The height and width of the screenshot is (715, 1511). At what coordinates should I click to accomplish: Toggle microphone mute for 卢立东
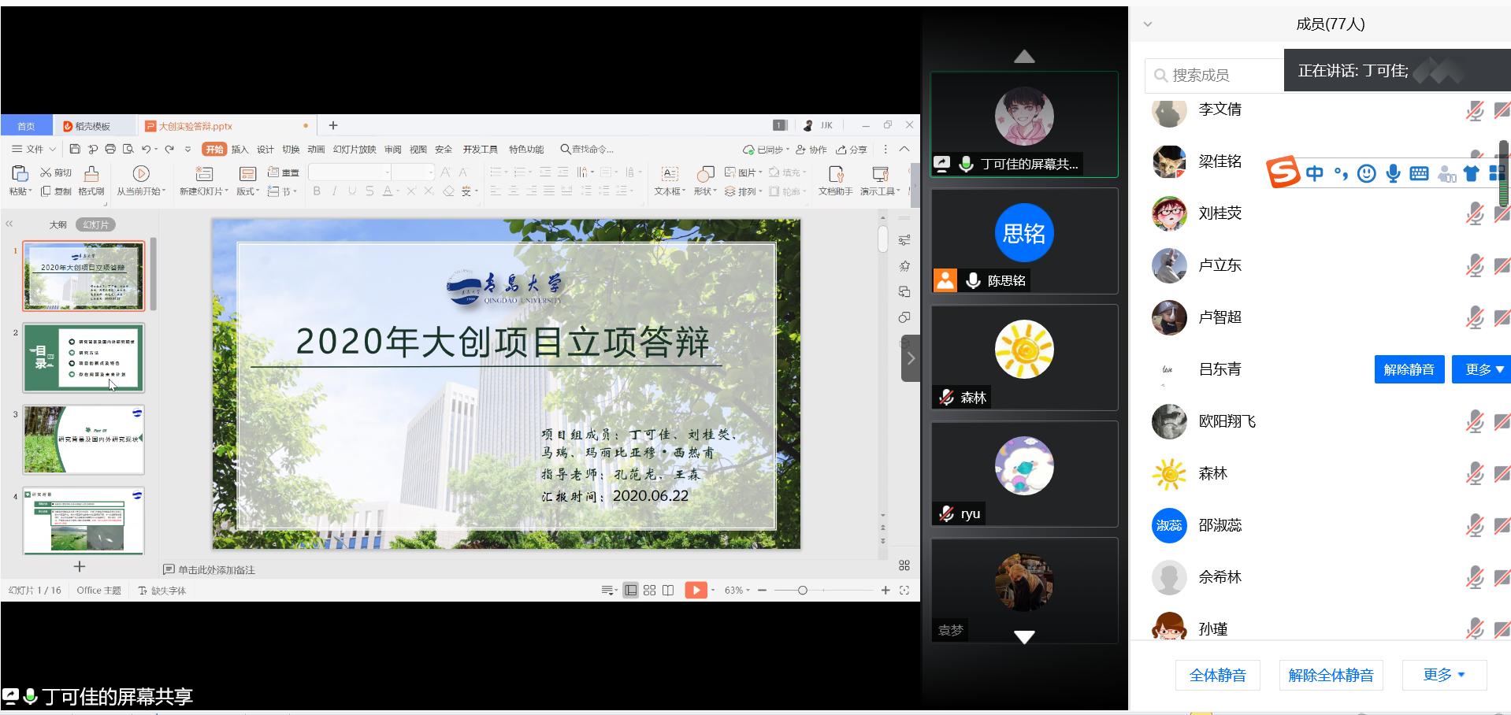pos(1474,266)
